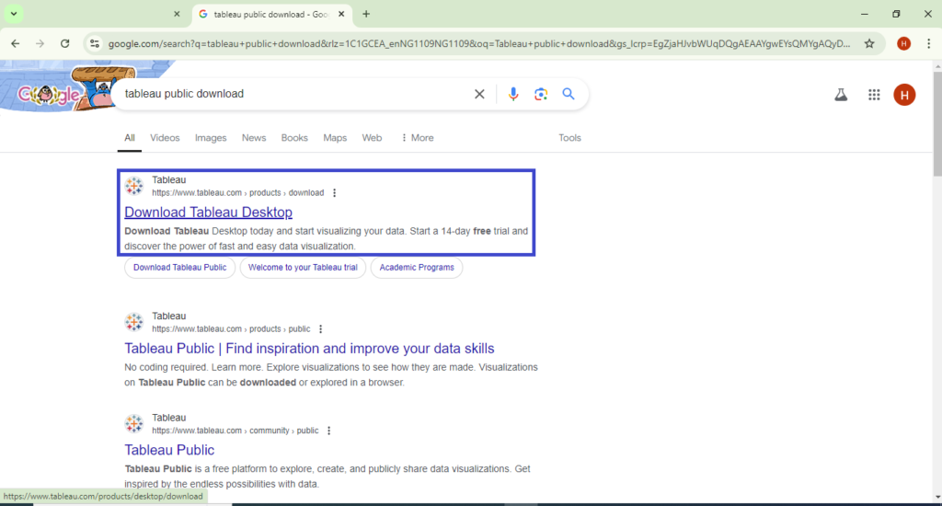Open options menu for Download Tableau Desktop result
The height and width of the screenshot is (506, 942).
(335, 193)
